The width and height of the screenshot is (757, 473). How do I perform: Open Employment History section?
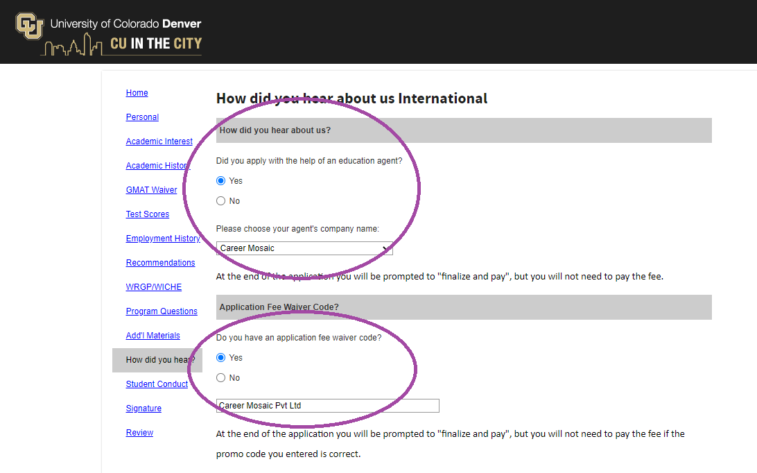click(163, 238)
